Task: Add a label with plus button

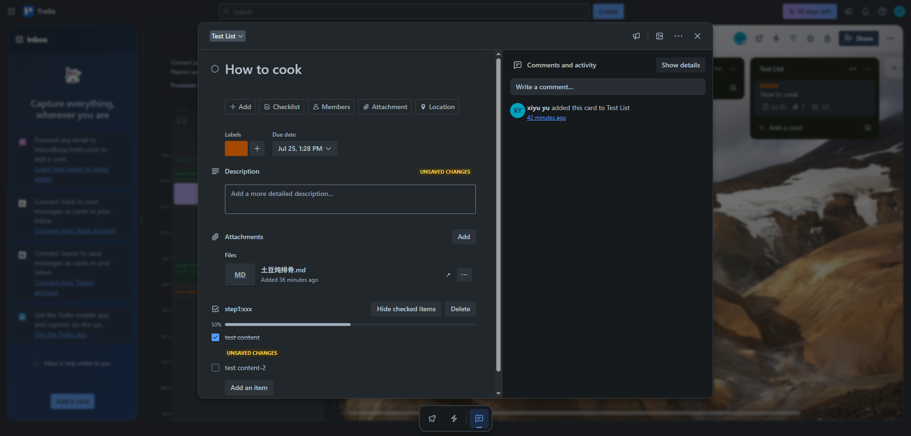Action: tap(257, 148)
